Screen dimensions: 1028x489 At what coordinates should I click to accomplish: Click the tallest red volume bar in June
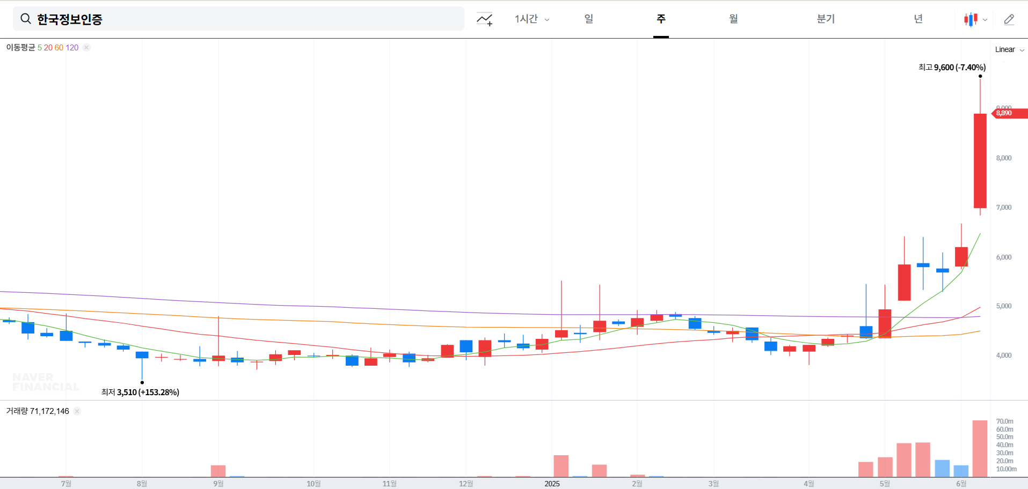tap(980, 448)
